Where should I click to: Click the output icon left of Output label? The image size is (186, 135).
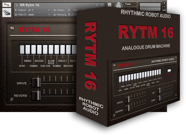coord(15,10)
